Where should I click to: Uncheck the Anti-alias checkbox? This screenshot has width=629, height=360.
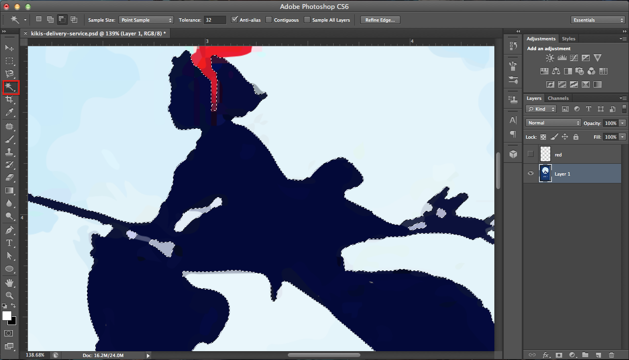click(x=234, y=20)
